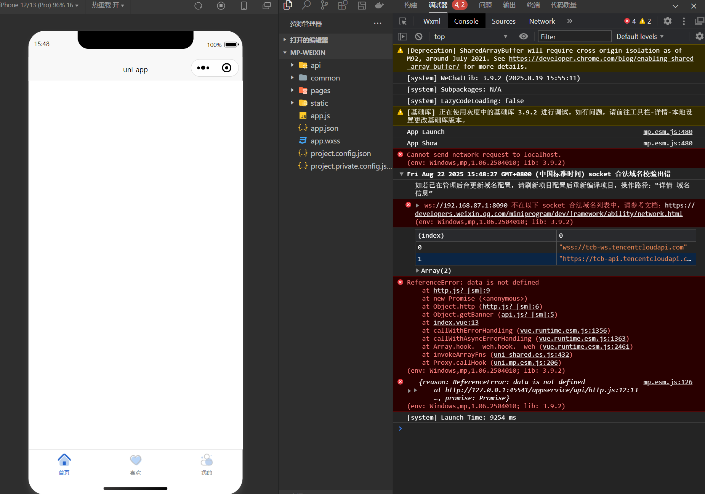Screen dimensions: 705x494
Task: Switch to the Wxml tab
Action: [432, 21]
